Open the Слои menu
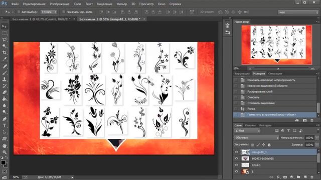321x180 pixels. click(x=77, y=4)
